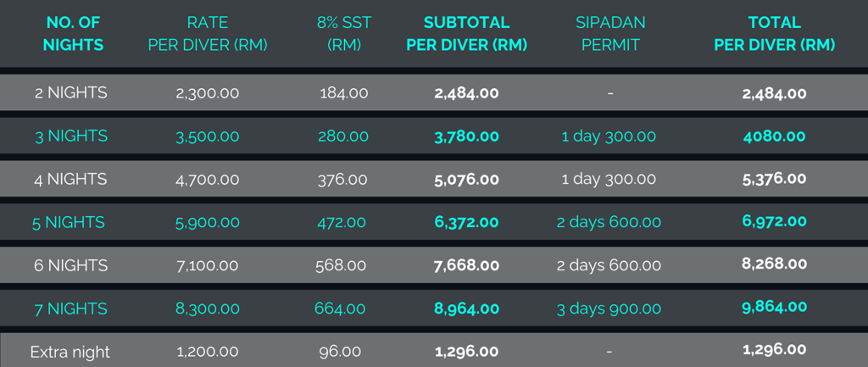
Task: Click the 8% SST (RM) header
Action: [344, 34]
